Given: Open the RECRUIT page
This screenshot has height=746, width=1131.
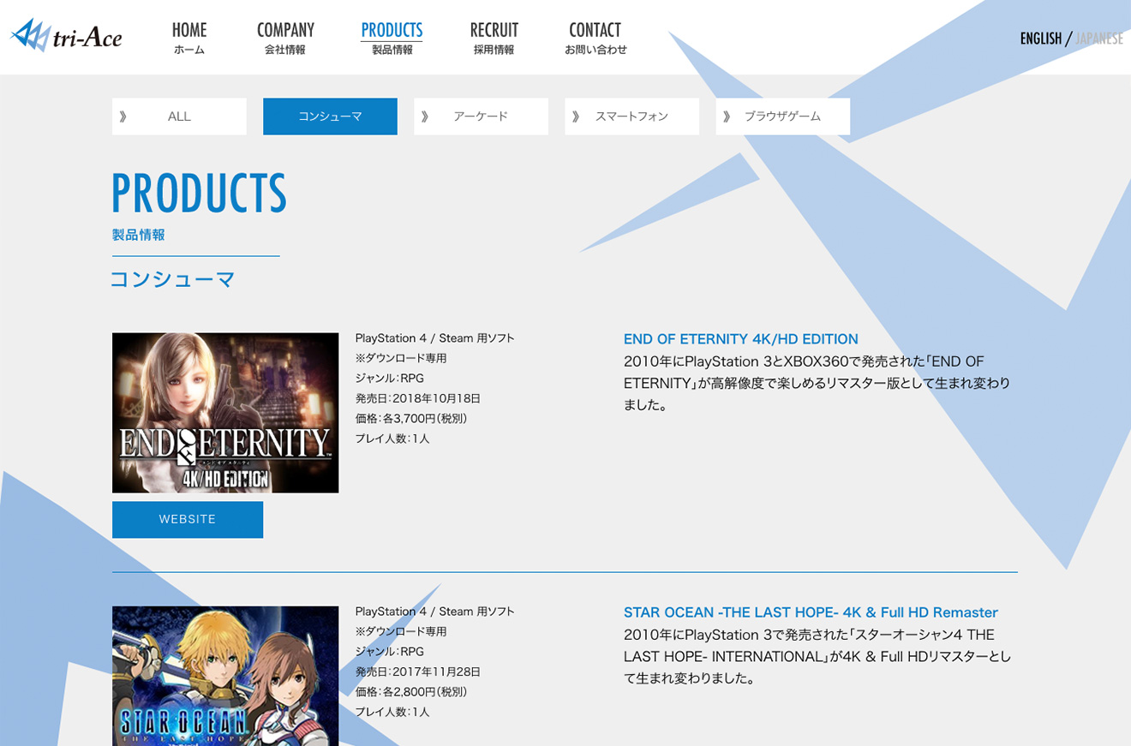Looking at the screenshot, I should pos(494,38).
